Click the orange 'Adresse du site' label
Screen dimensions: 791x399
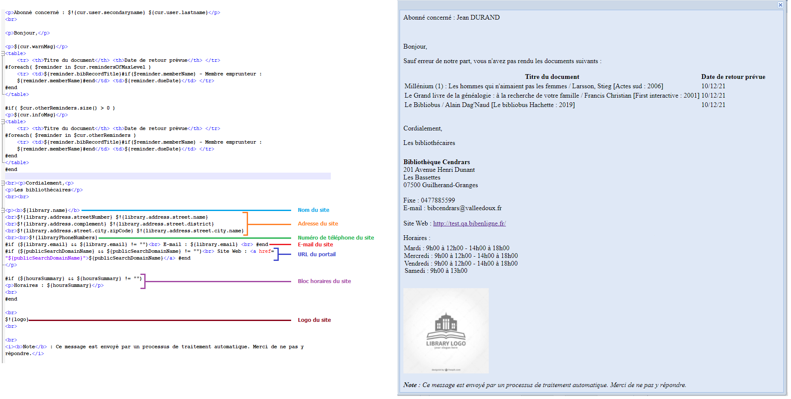[318, 224]
